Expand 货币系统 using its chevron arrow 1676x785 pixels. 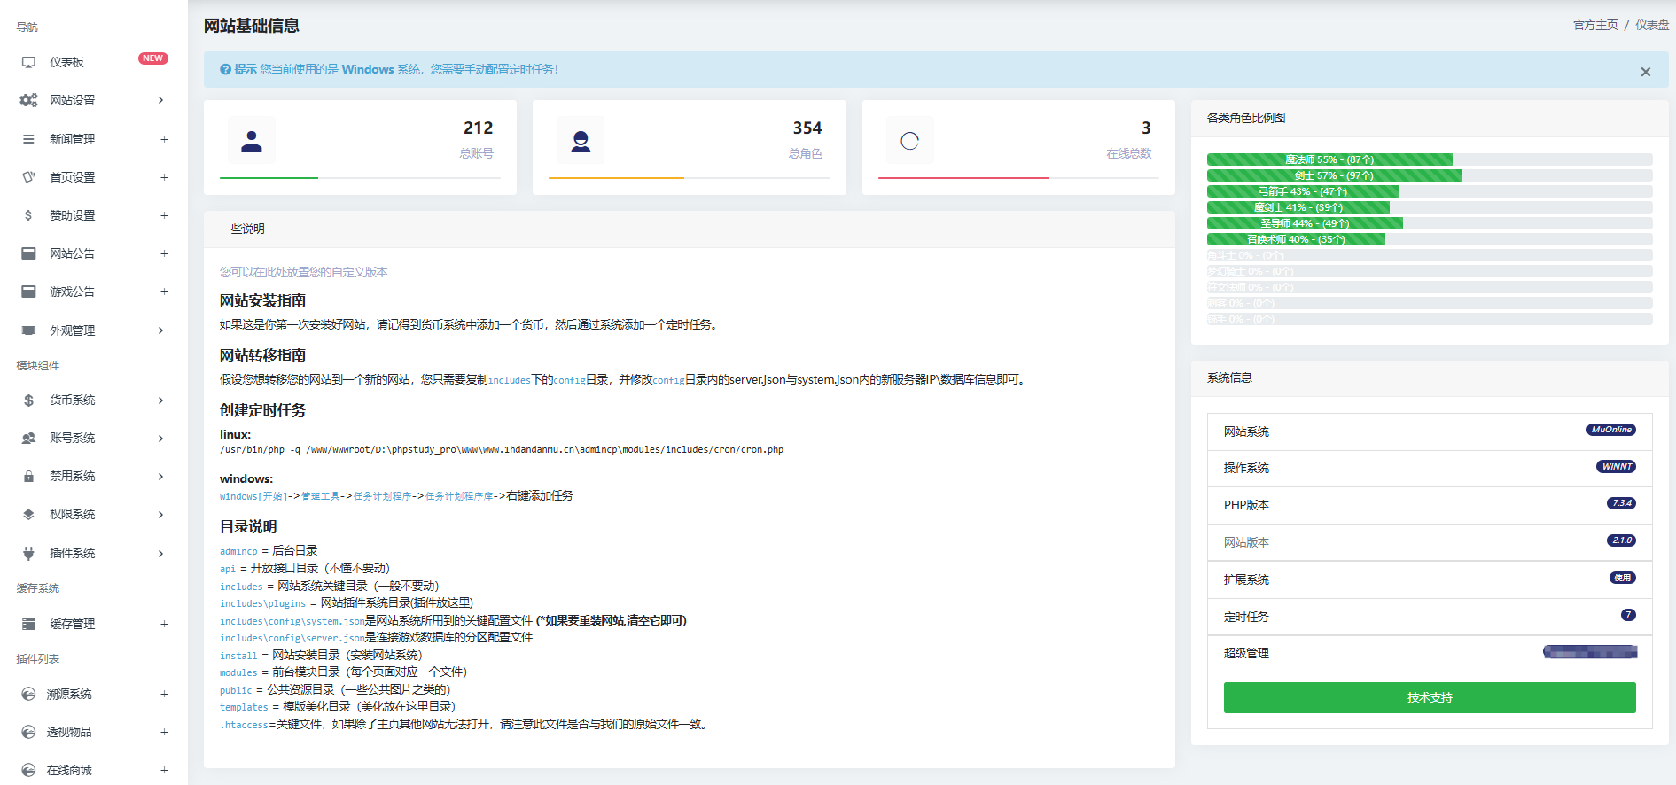point(160,400)
